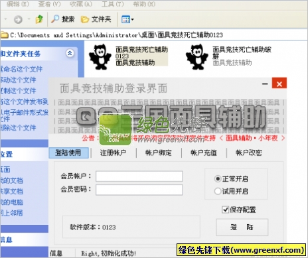Click the 登陆 login button
The width and height of the screenshot is (308, 258).
click(x=242, y=227)
